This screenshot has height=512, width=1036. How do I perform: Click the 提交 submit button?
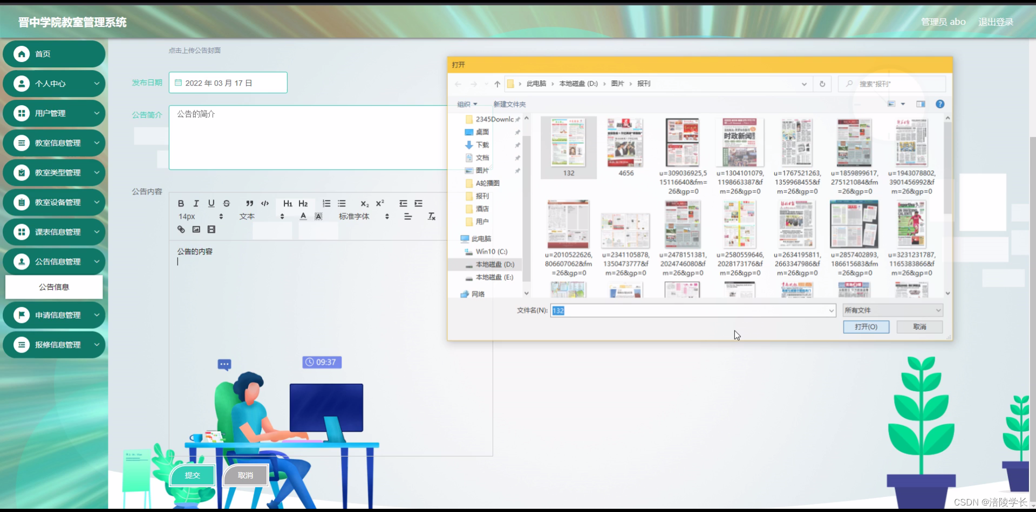pyautogui.click(x=192, y=475)
